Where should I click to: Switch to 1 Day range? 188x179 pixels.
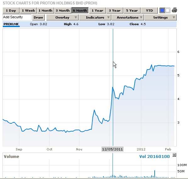(11, 11)
